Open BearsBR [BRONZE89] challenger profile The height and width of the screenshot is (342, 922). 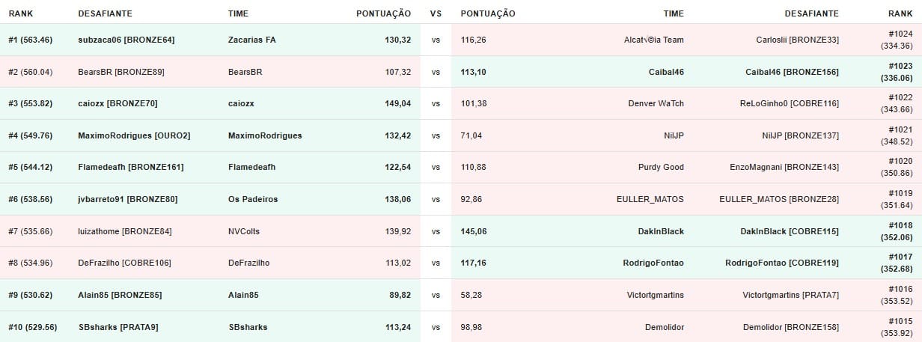pos(120,72)
